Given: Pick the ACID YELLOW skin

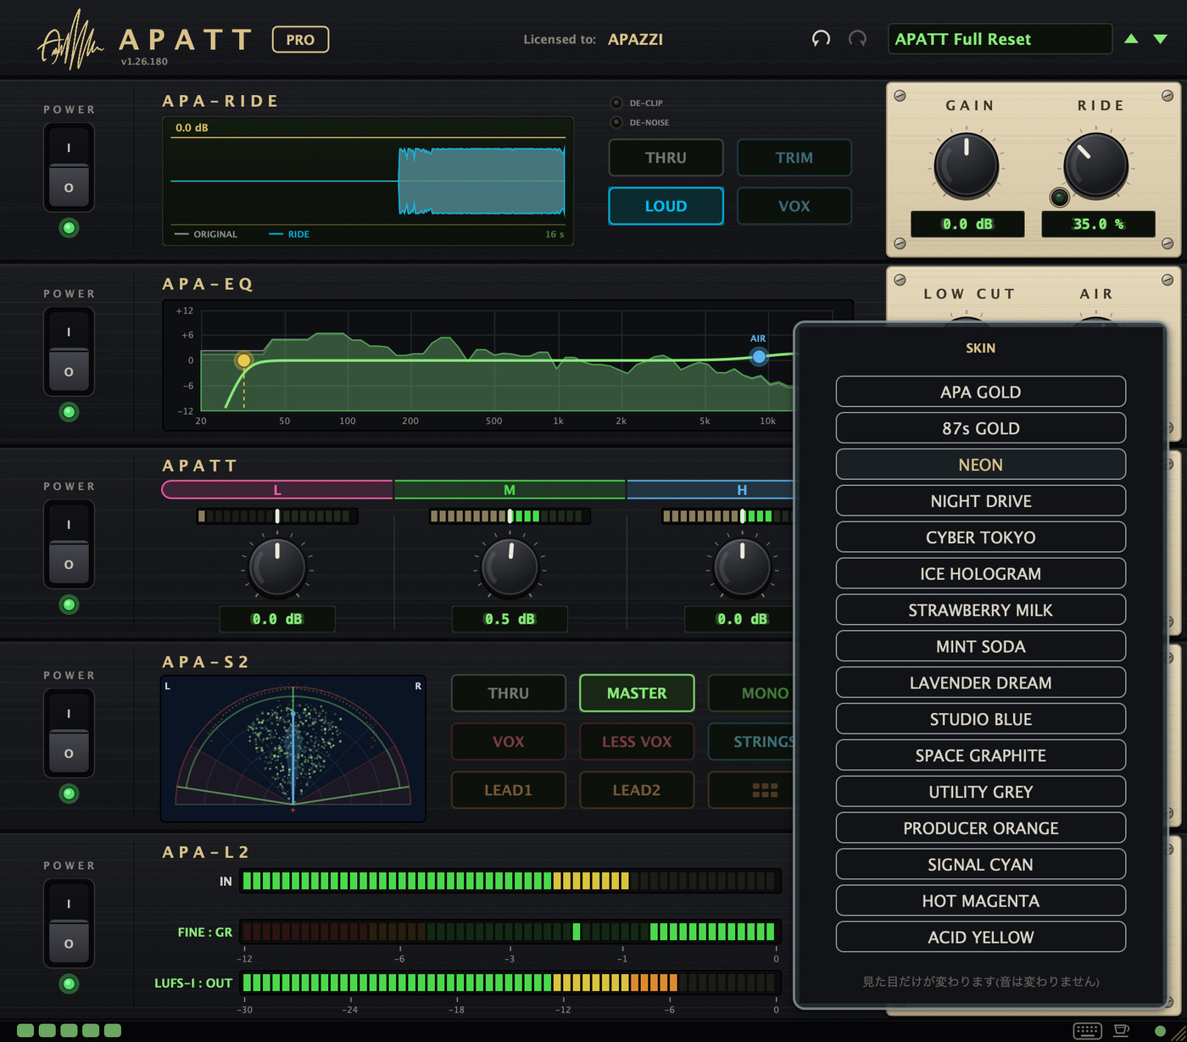Looking at the screenshot, I should click(x=981, y=937).
